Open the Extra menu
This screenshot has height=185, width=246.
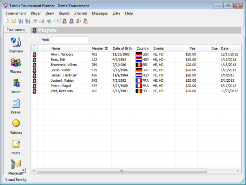click(x=116, y=13)
